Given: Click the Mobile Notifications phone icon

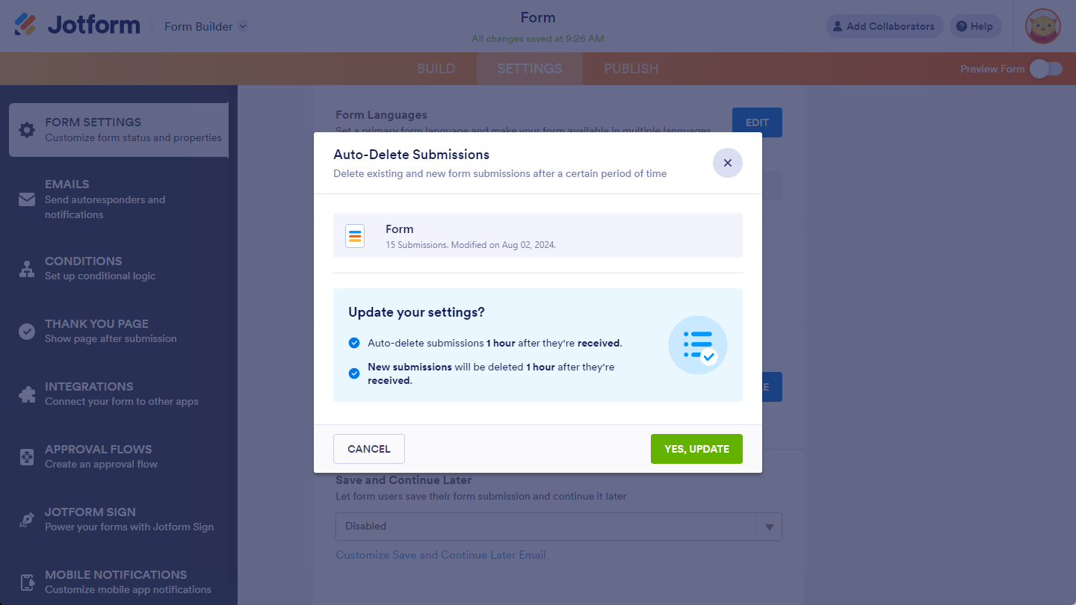Looking at the screenshot, I should coord(27,583).
